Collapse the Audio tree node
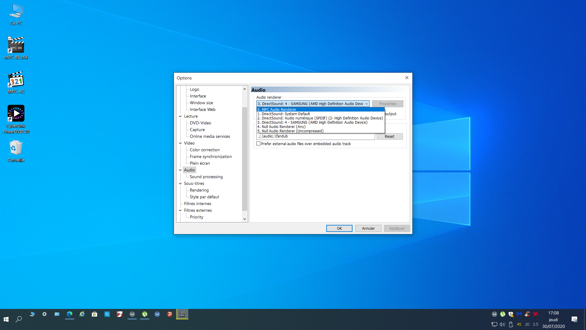This screenshot has height=330, width=586. click(x=180, y=170)
